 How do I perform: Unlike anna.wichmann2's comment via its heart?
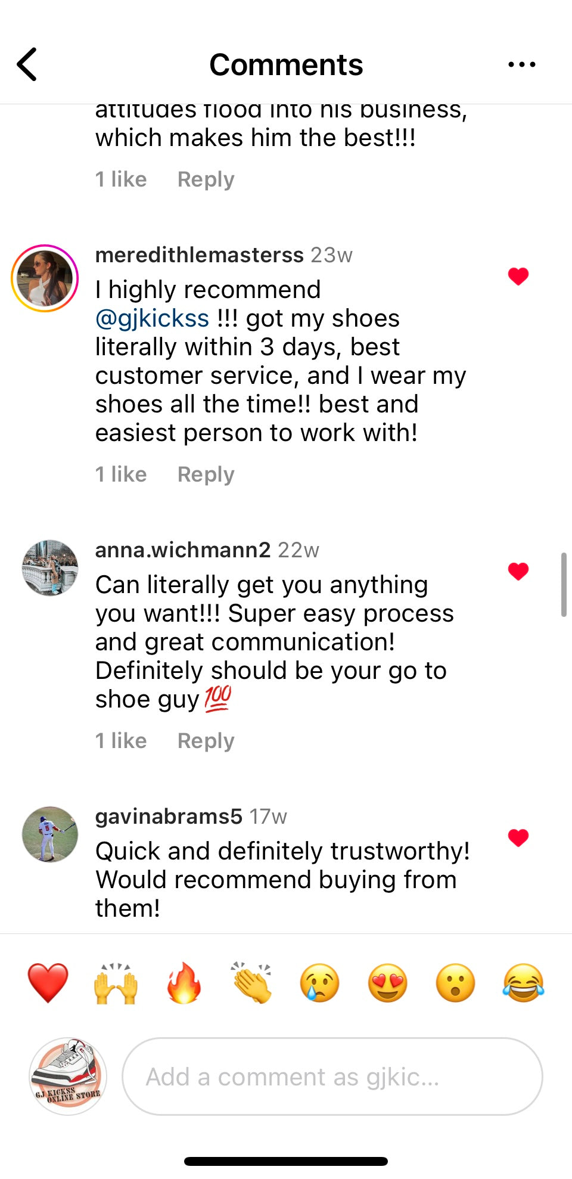click(518, 571)
